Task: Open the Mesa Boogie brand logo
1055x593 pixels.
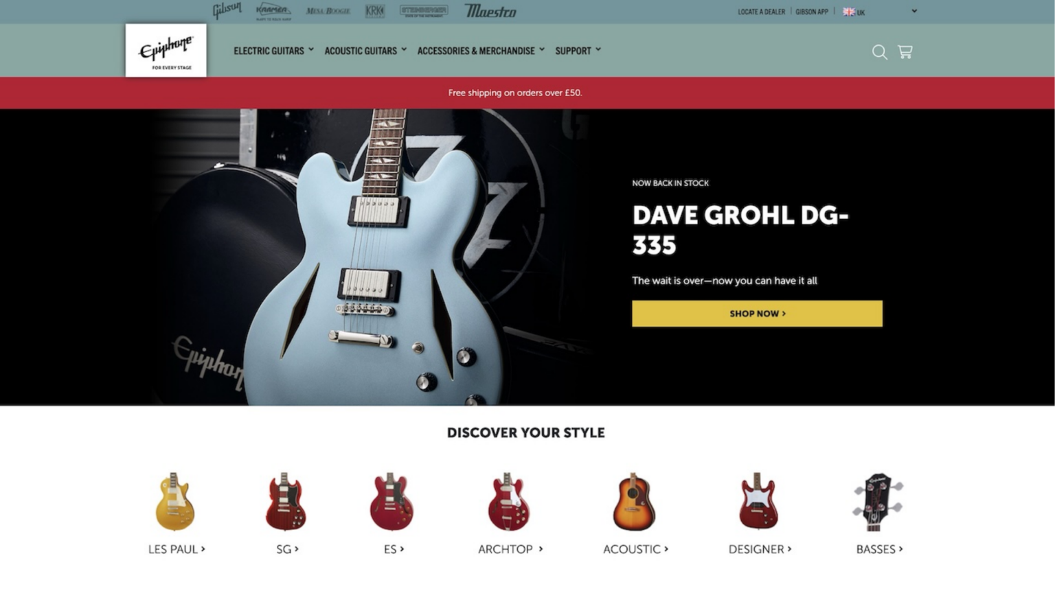Action: tap(328, 11)
